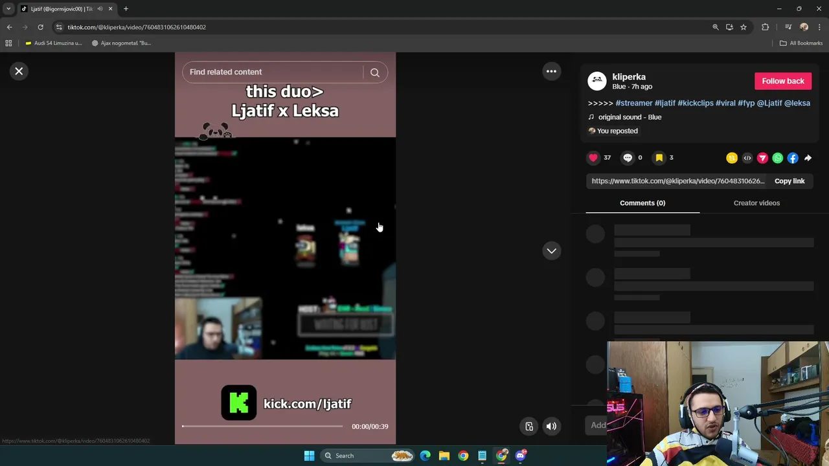
Task: Reload the page
Action: (40, 27)
